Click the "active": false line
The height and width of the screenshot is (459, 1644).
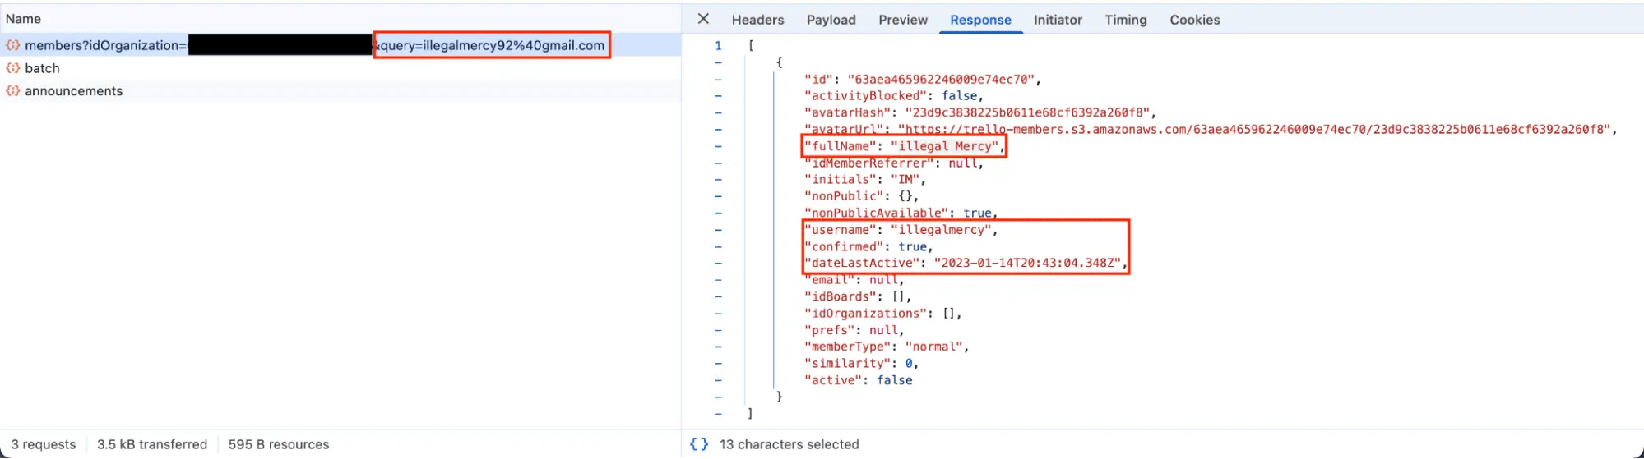pos(858,380)
